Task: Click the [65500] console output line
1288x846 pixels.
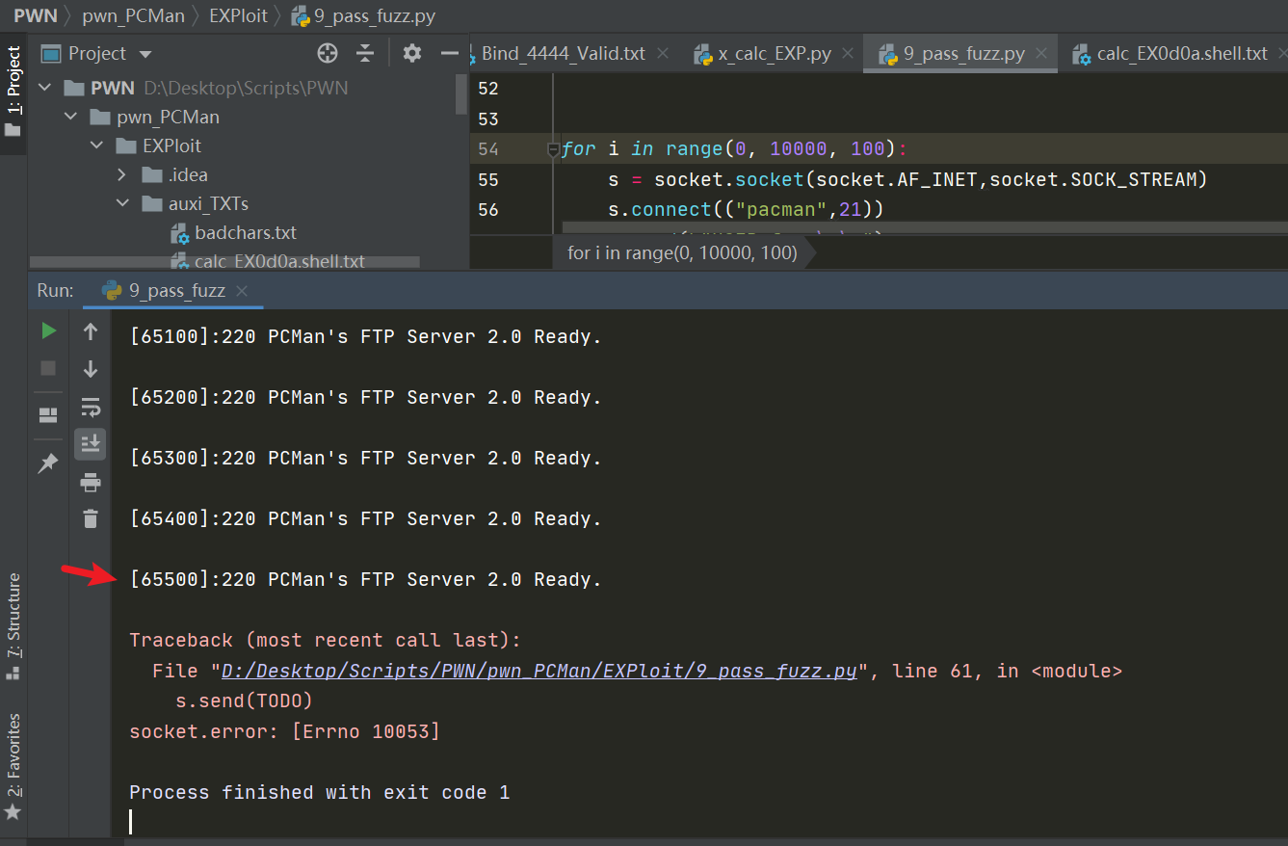Action: coord(365,579)
